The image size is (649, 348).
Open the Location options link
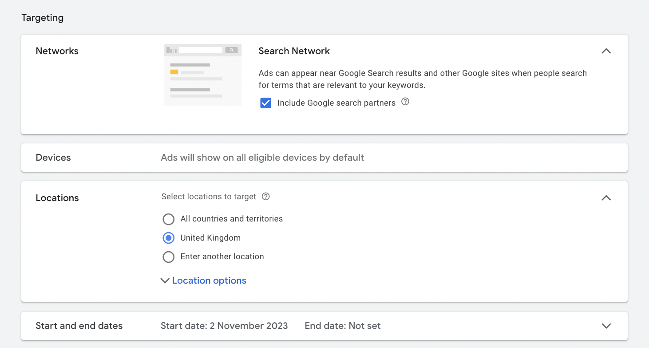pos(209,281)
